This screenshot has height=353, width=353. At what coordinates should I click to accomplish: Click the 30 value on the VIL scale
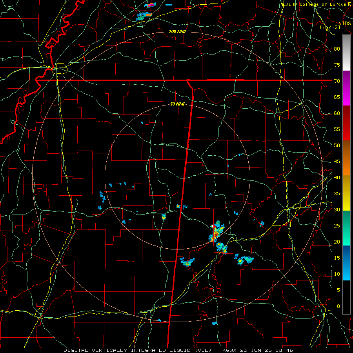coord(337,209)
